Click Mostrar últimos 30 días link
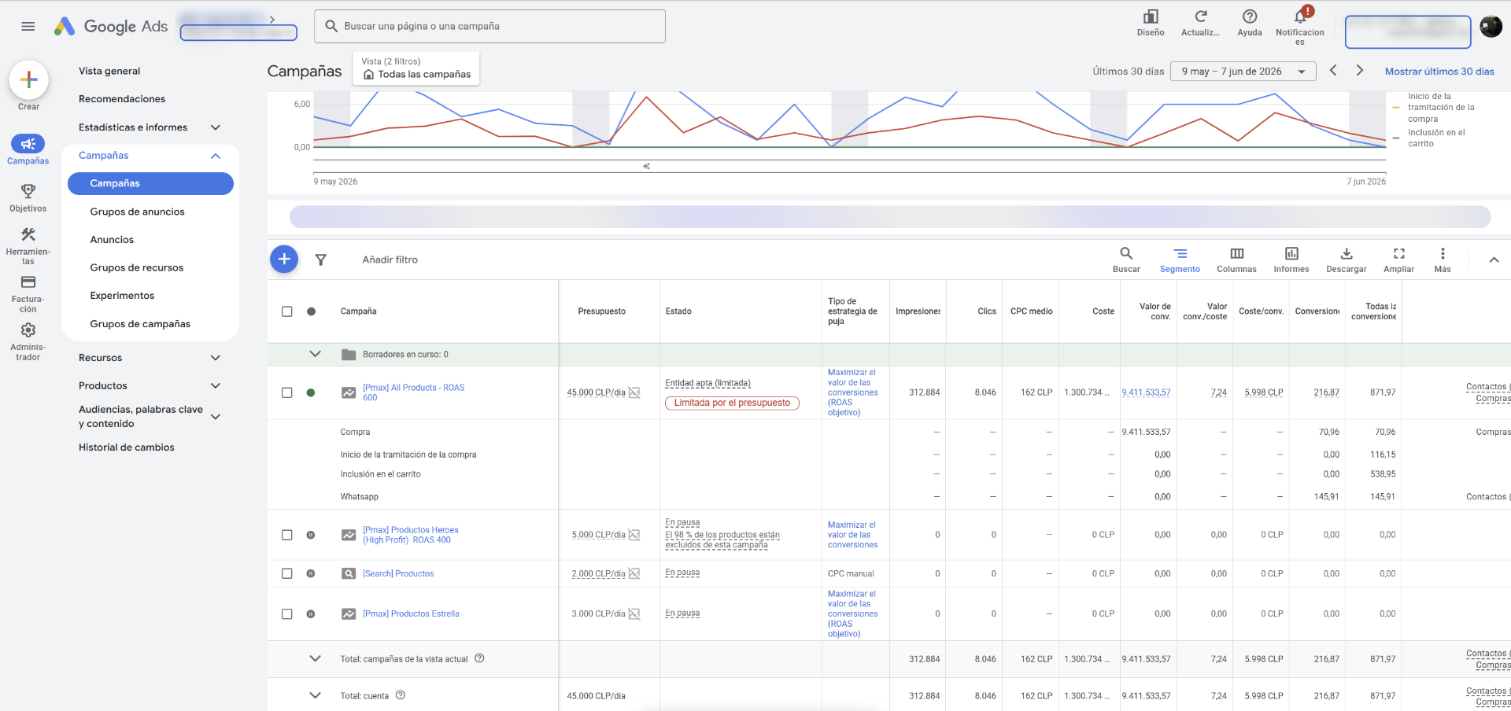1511x711 pixels. click(x=1439, y=72)
